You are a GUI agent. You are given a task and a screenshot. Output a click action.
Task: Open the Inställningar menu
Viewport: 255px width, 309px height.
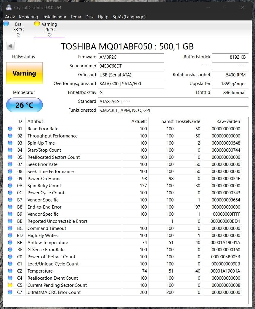click(54, 17)
